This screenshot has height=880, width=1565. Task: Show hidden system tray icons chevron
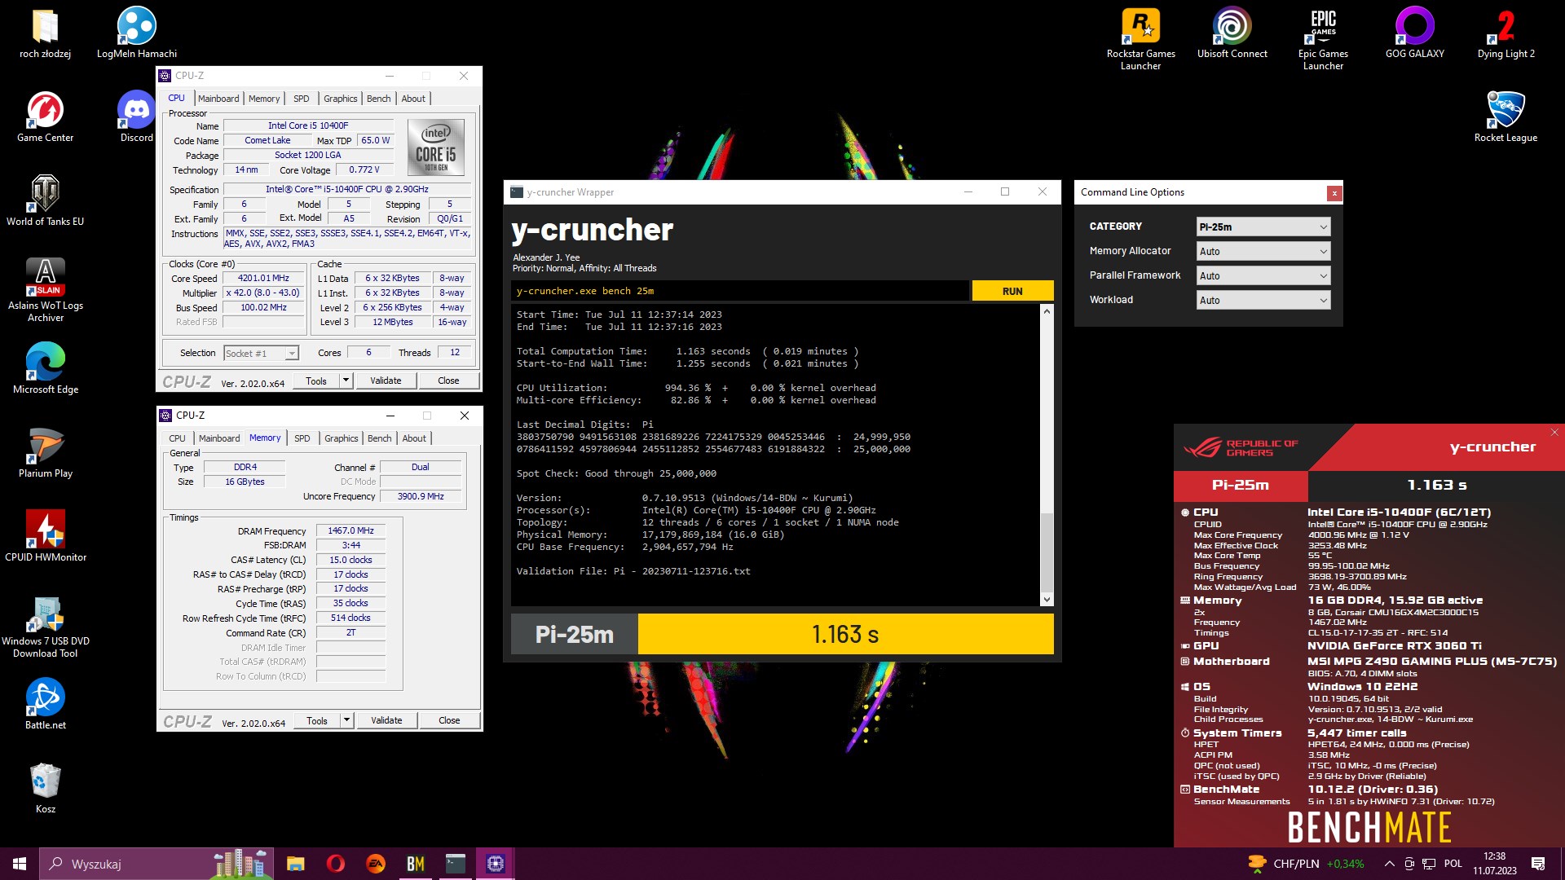(1389, 864)
